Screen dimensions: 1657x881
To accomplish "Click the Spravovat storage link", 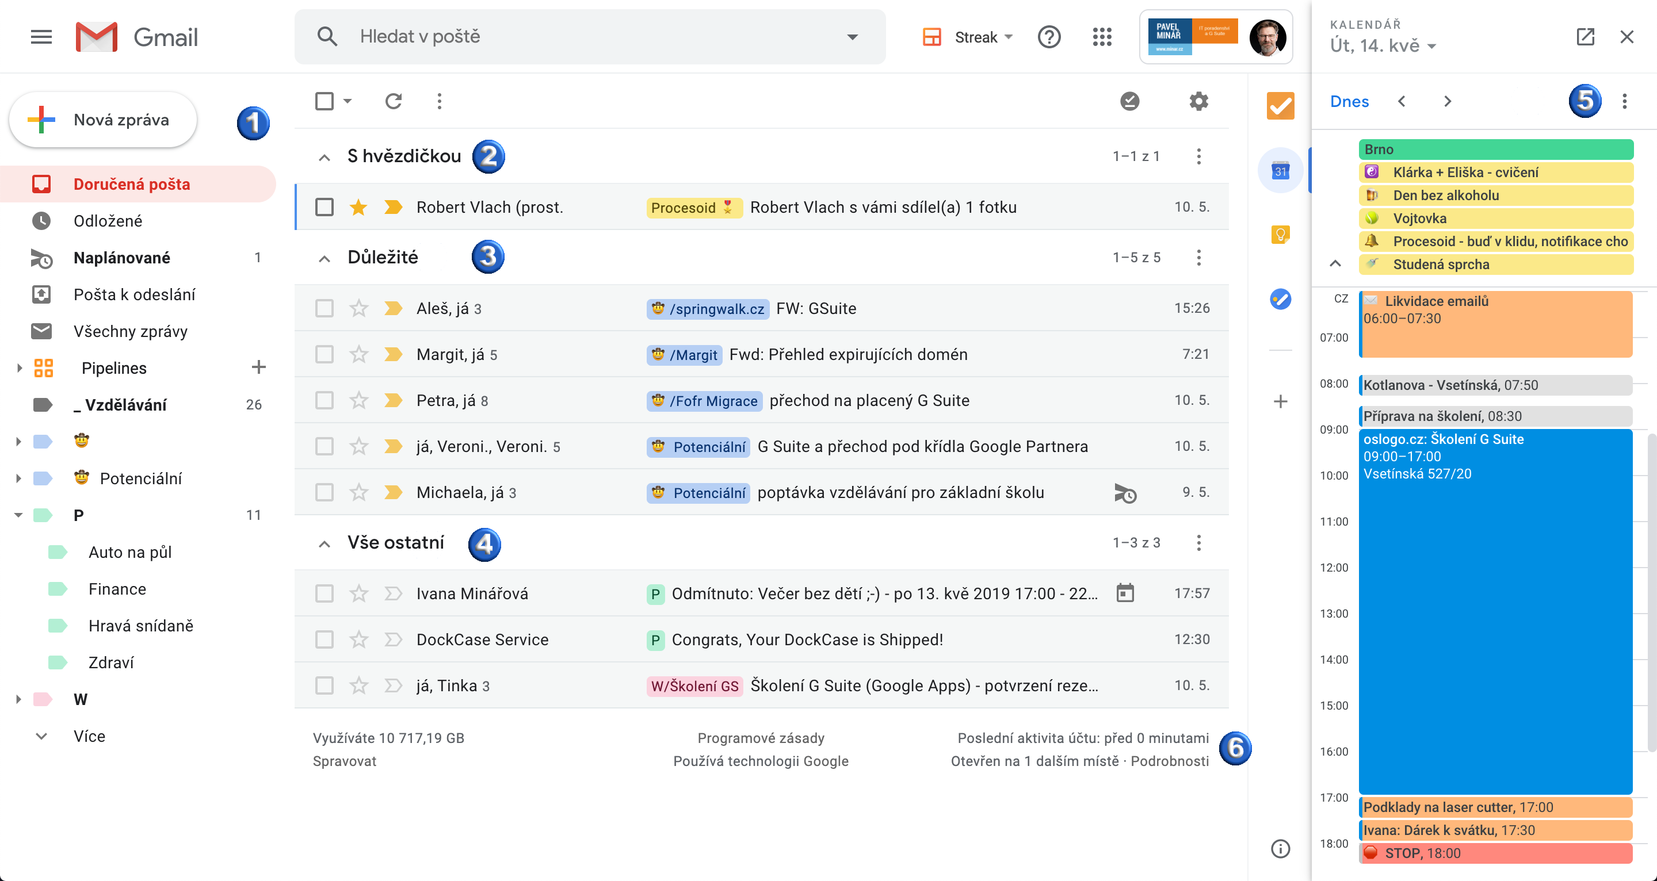I will pos(344,761).
